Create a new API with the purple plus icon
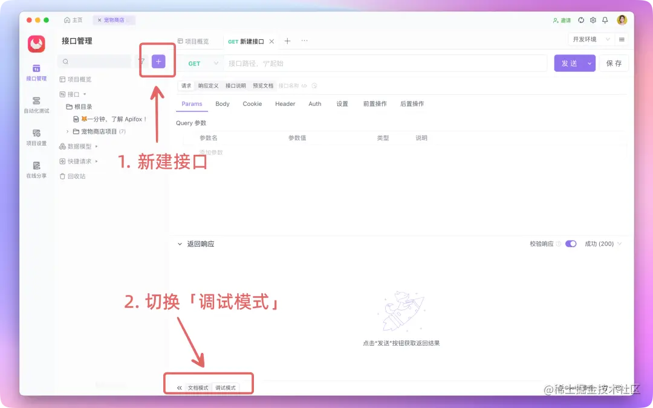 [x=158, y=60]
